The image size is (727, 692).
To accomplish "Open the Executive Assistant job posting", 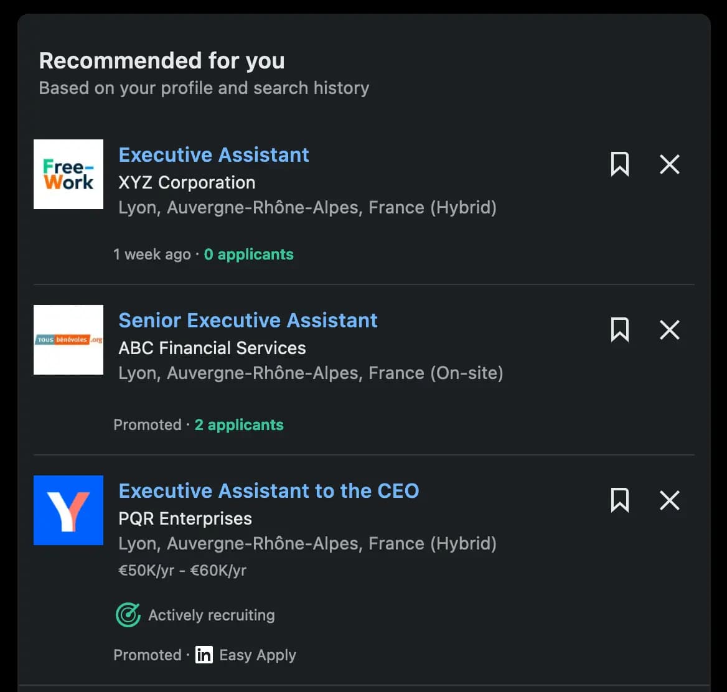I will (213, 154).
